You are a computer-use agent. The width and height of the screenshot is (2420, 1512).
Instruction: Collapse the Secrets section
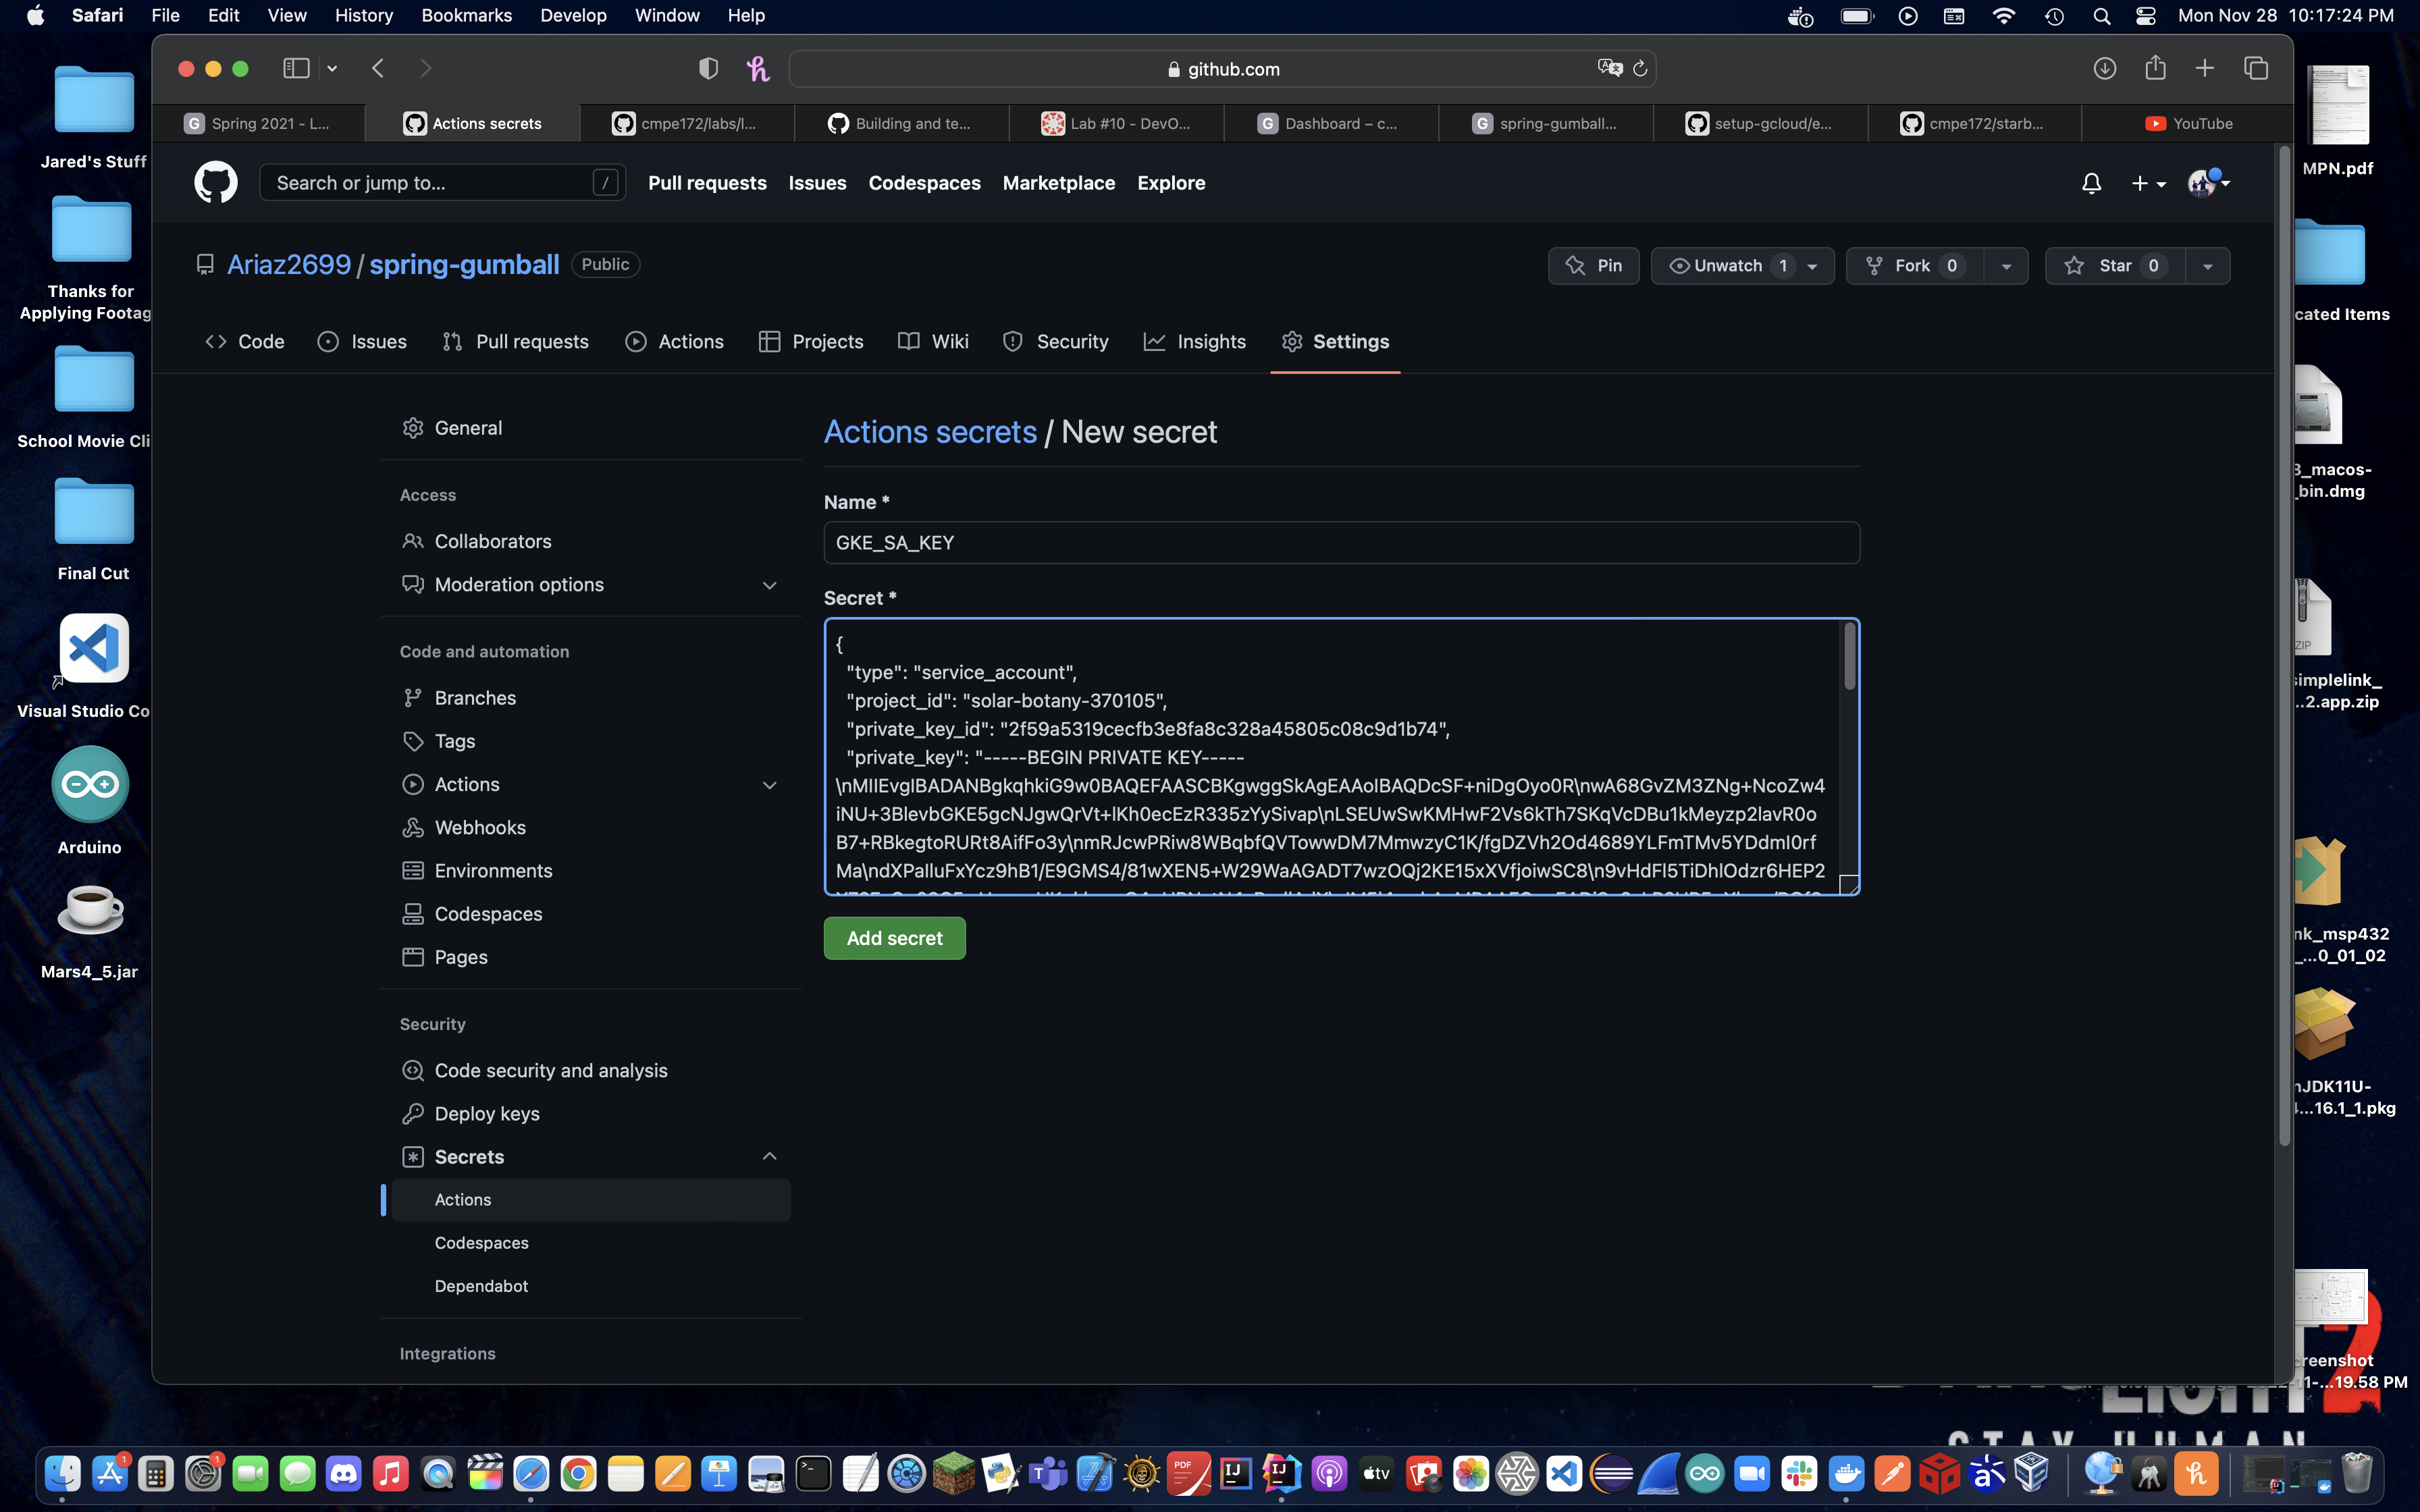769,1157
